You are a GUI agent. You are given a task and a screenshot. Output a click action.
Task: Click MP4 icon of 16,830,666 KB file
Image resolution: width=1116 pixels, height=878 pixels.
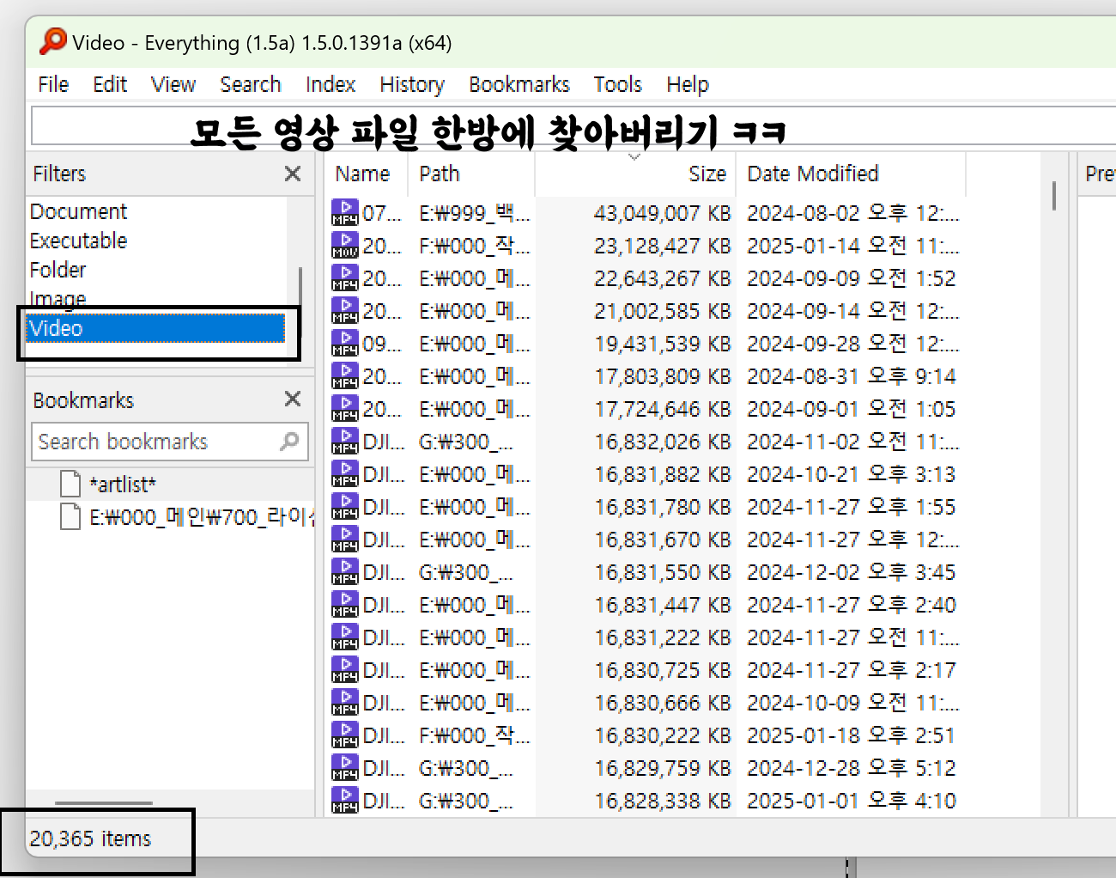coord(345,702)
